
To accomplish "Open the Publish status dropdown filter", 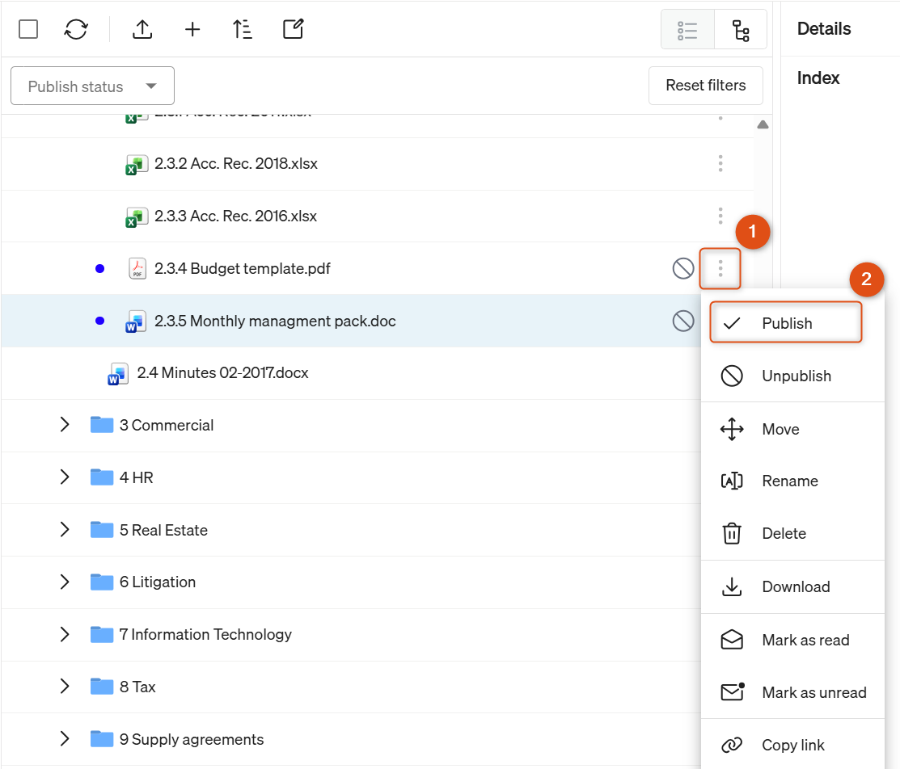I will point(92,86).
